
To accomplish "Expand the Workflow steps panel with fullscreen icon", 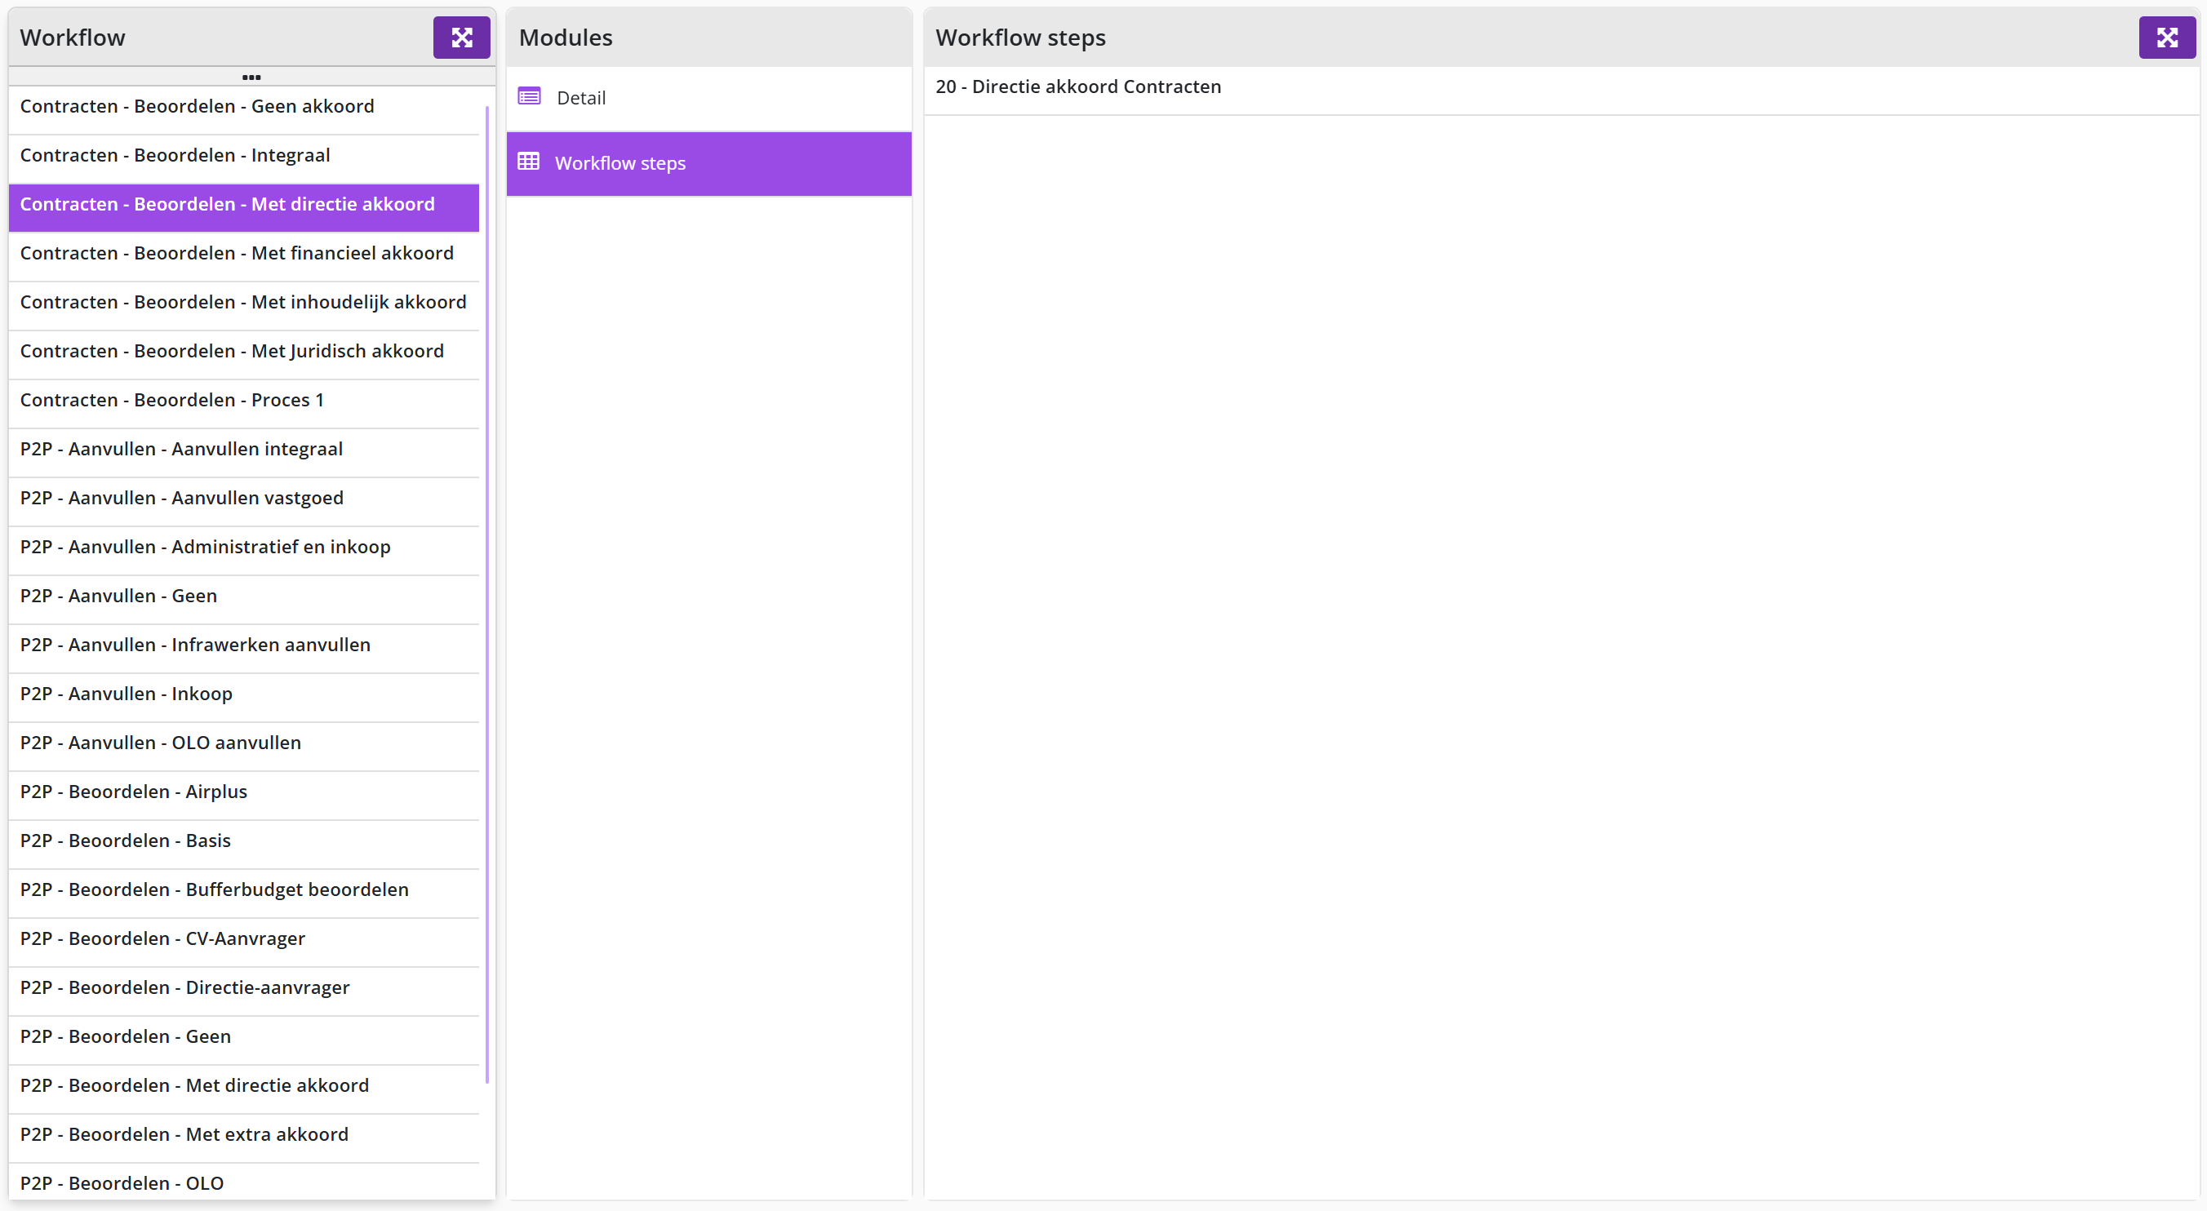I will 2167,38.
